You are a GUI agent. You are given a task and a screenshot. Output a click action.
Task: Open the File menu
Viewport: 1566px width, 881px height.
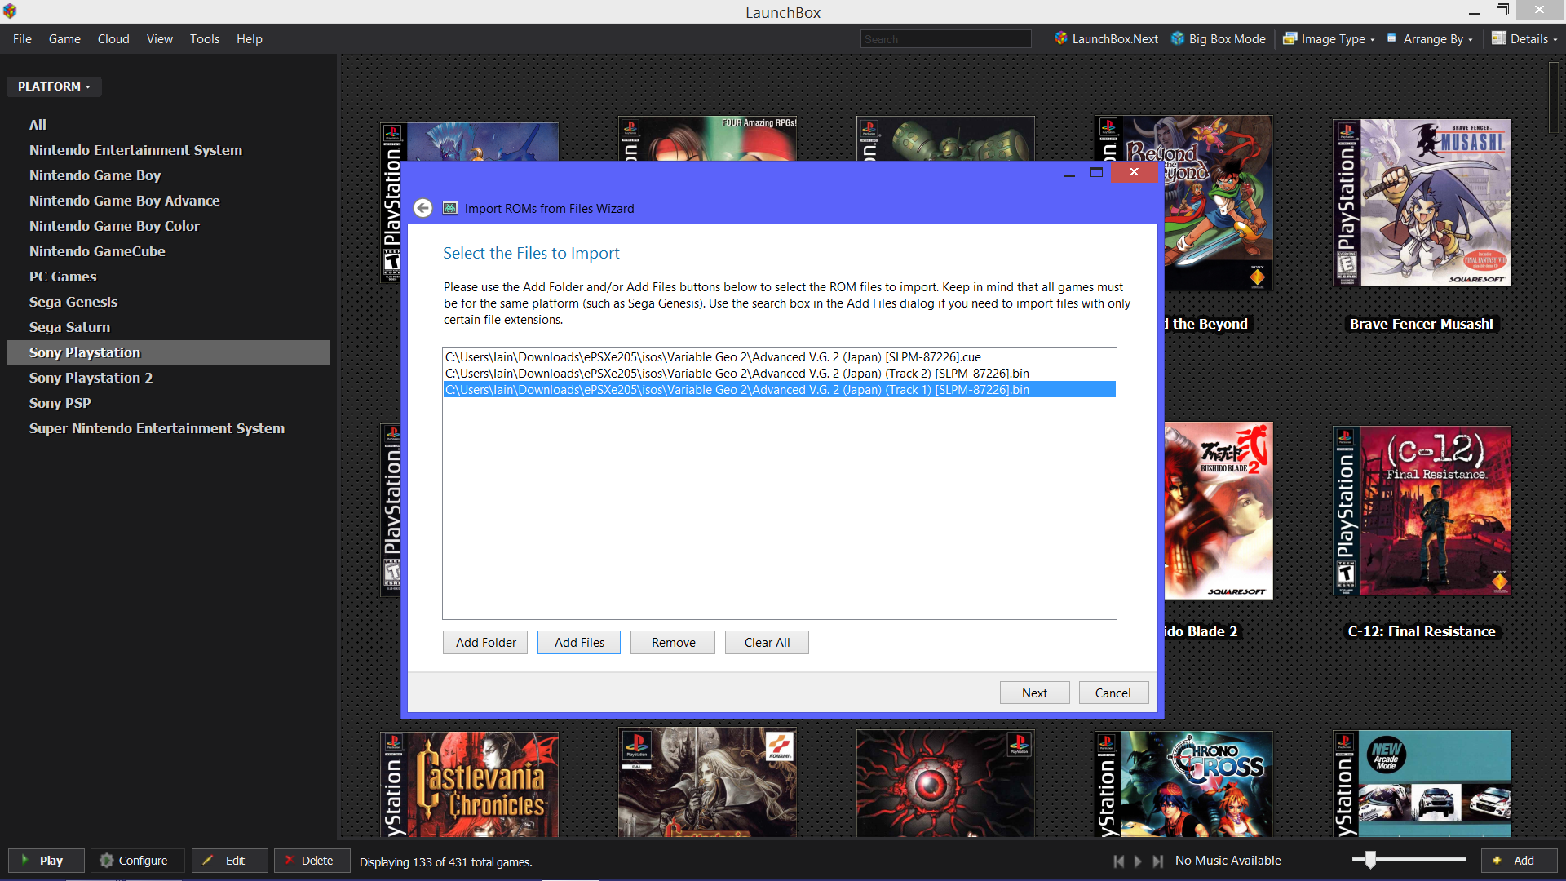(22, 38)
